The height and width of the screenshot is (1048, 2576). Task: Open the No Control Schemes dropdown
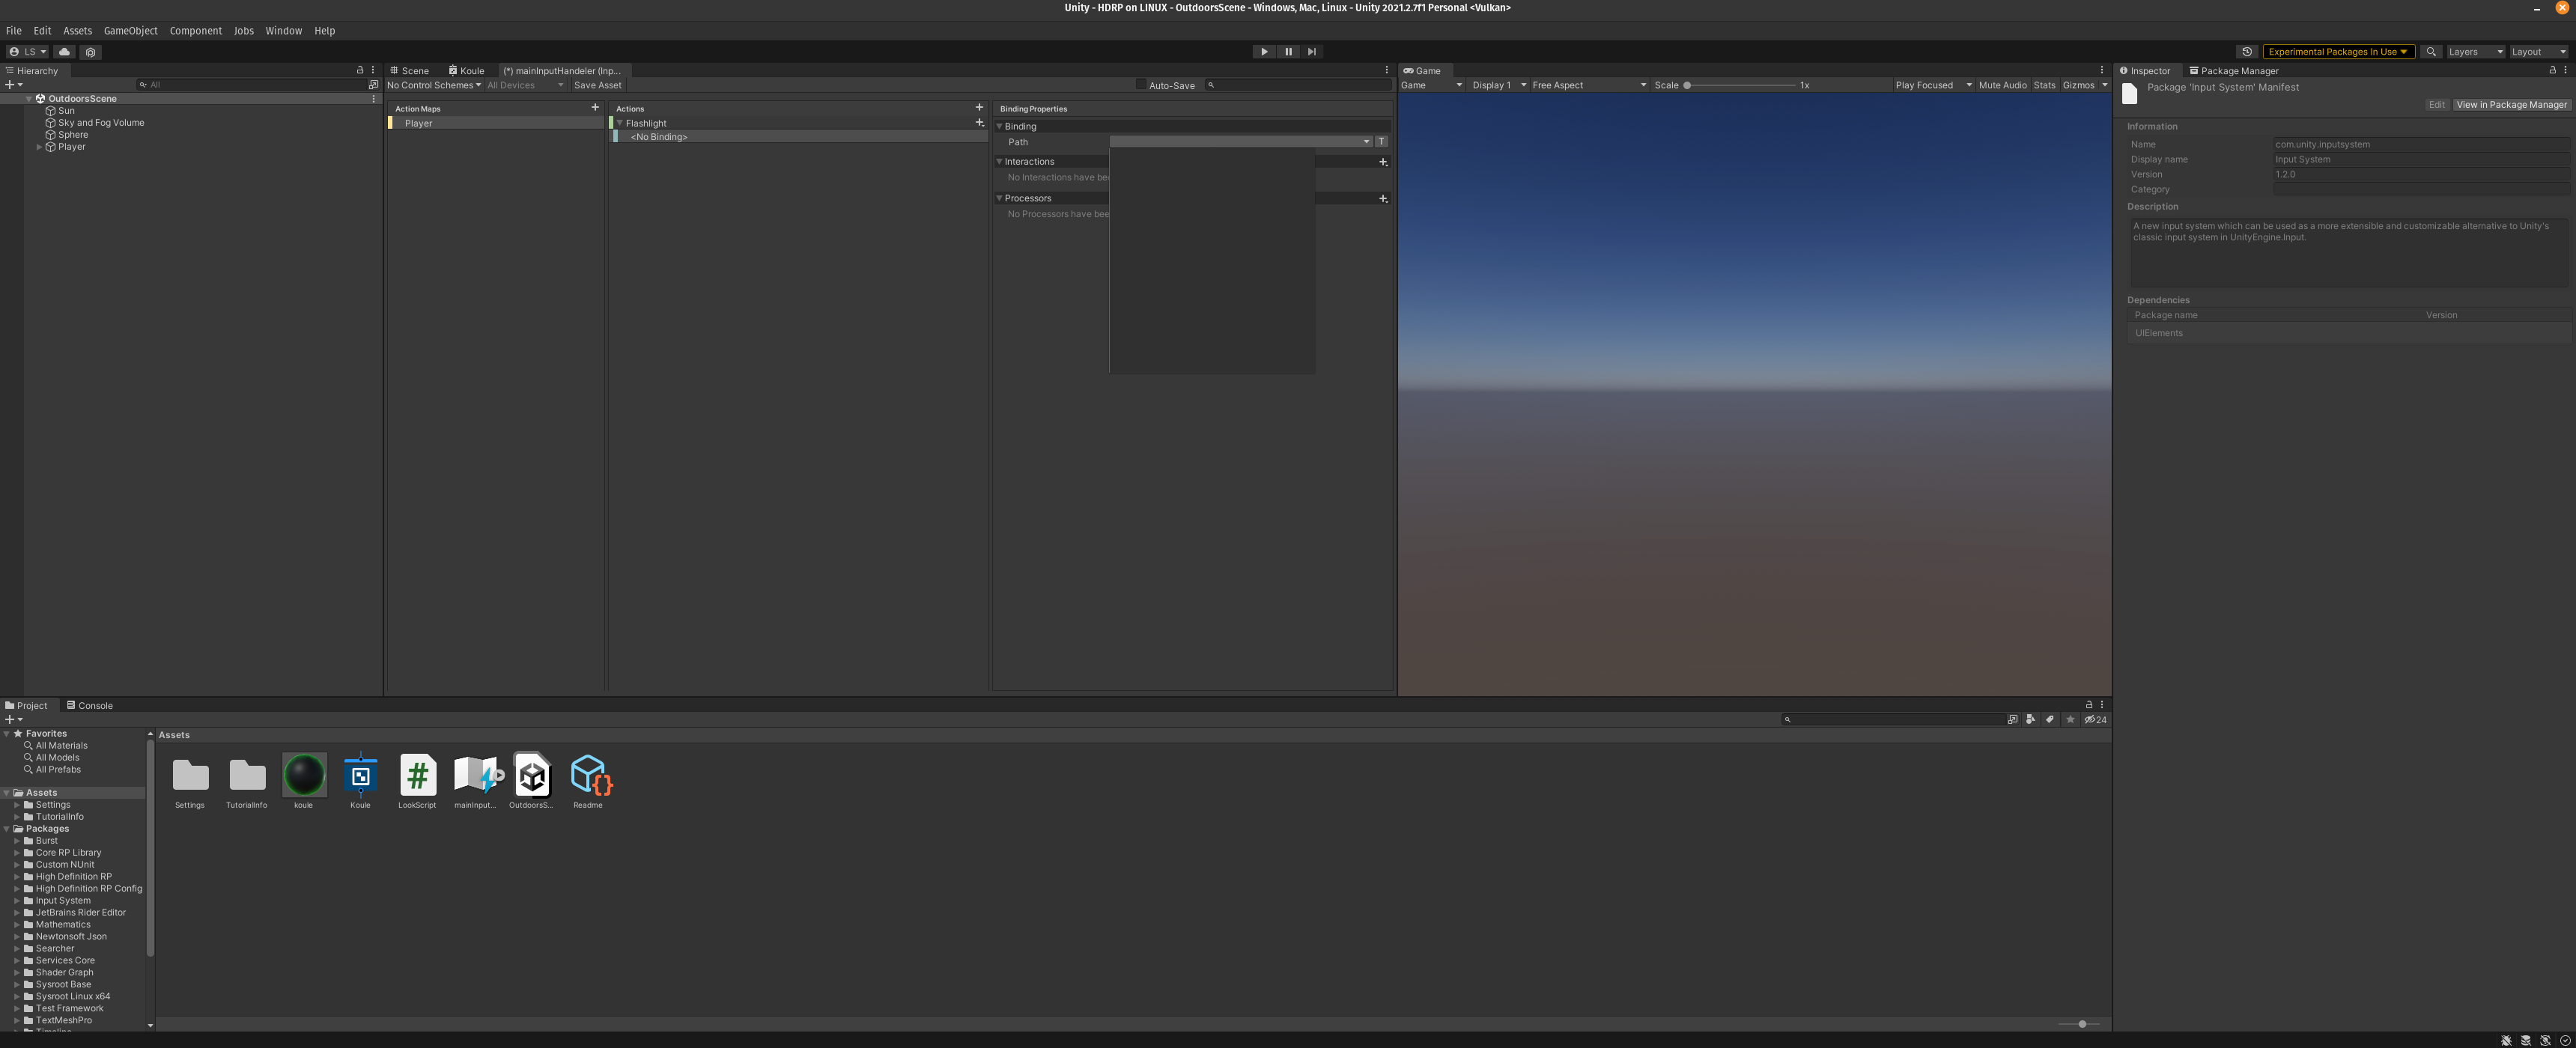(x=434, y=85)
